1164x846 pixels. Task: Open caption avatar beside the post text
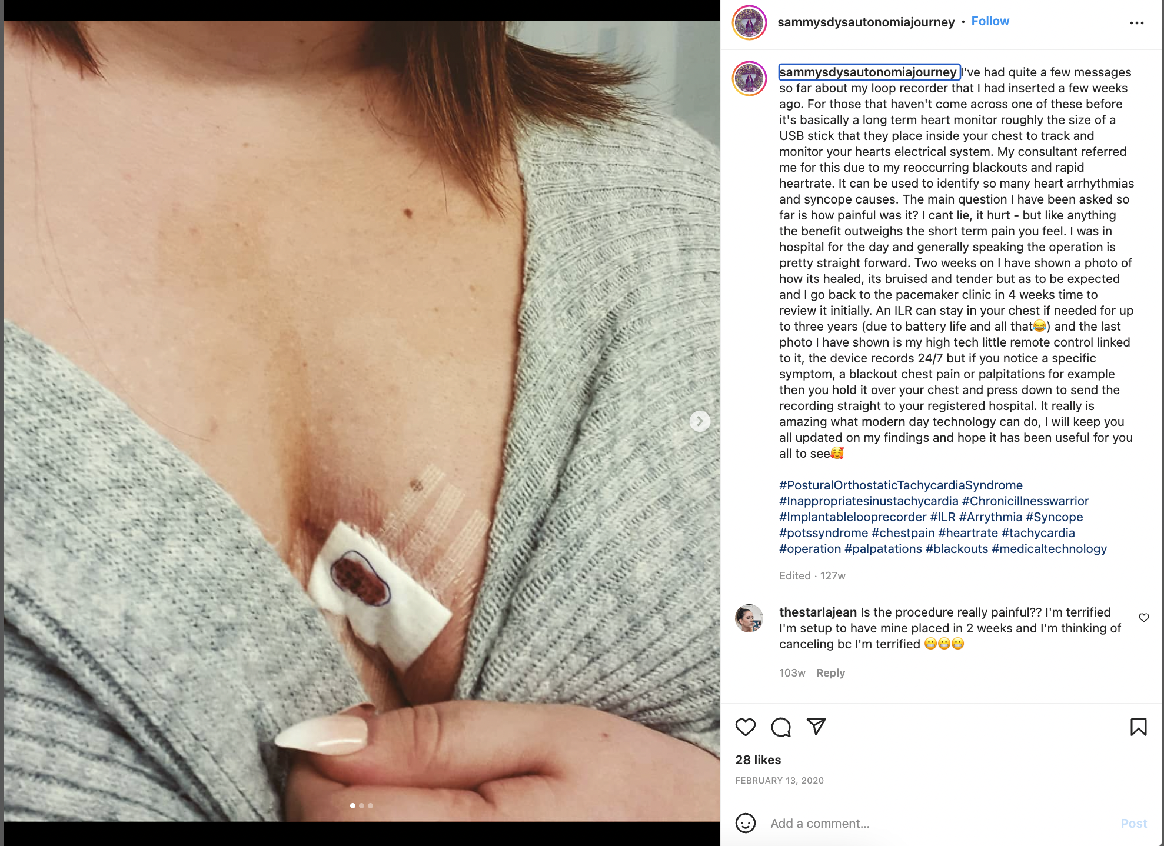749,78
